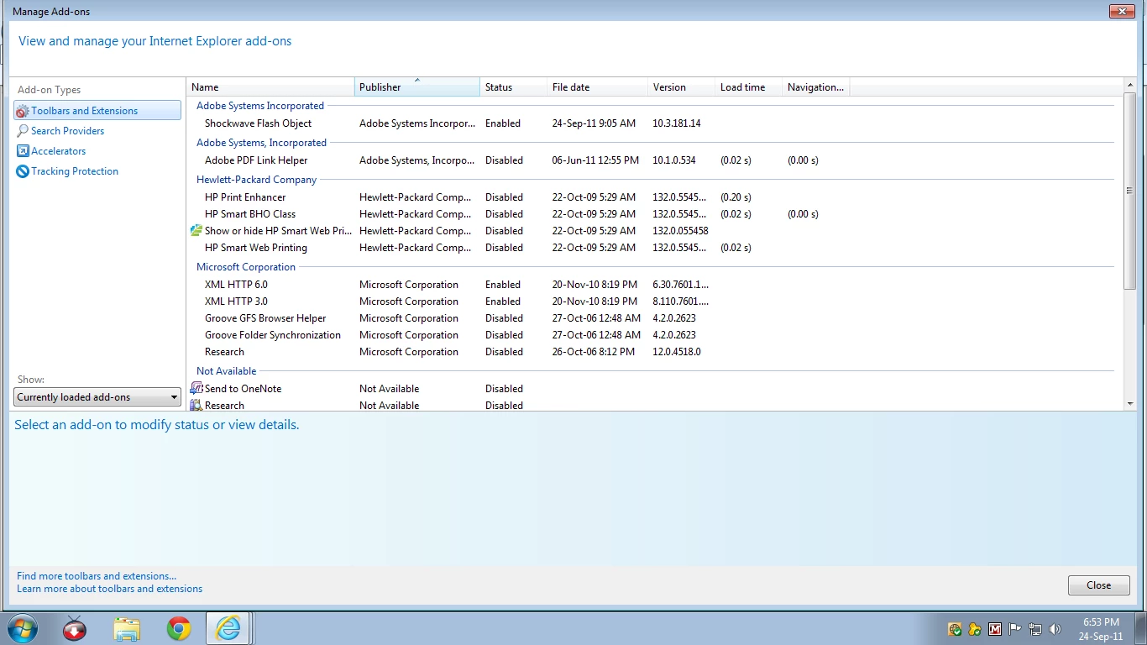Image resolution: width=1147 pixels, height=645 pixels.
Task: Sort by File date column header
Action: pos(597,87)
